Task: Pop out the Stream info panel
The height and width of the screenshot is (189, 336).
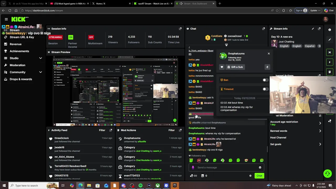Action: pos(319,29)
